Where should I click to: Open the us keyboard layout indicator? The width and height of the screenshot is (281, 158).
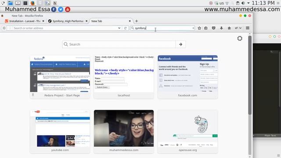point(222,3)
